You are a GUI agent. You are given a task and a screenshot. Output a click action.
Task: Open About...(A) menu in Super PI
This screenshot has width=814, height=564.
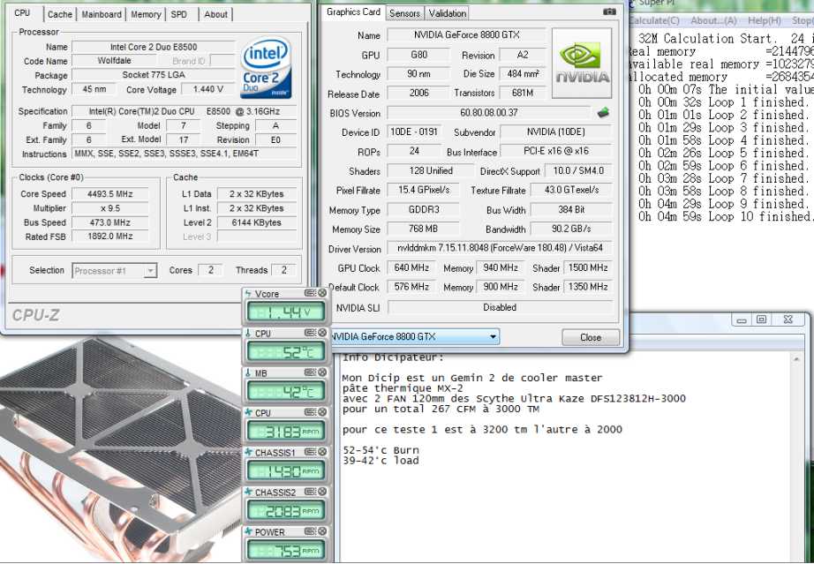pos(713,21)
